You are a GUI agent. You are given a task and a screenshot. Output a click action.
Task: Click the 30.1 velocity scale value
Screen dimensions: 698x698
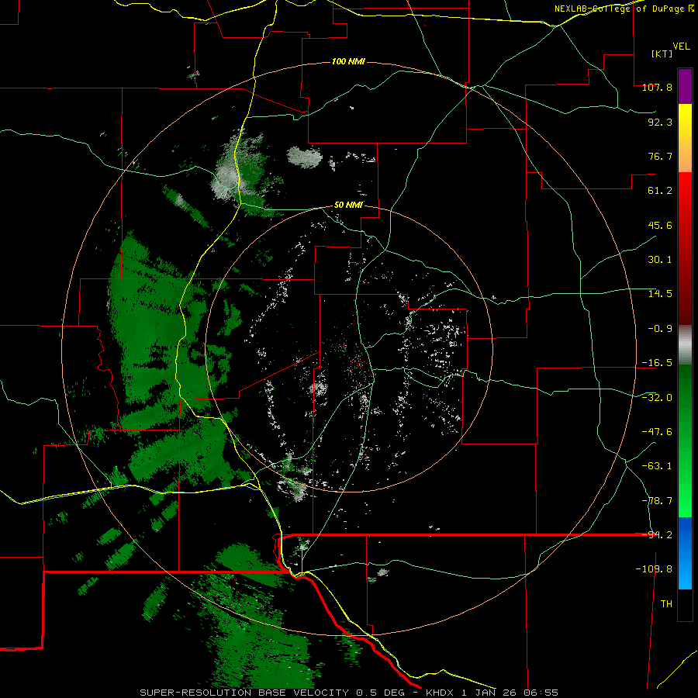[x=660, y=260]
